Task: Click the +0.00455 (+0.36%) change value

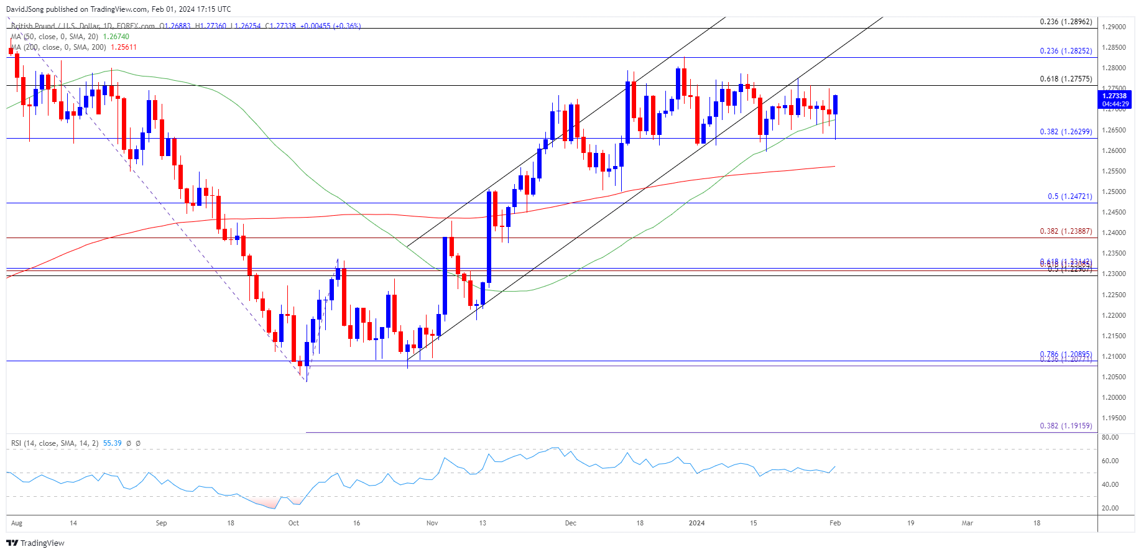Action: pyautogui.click(x=330, y=26)
